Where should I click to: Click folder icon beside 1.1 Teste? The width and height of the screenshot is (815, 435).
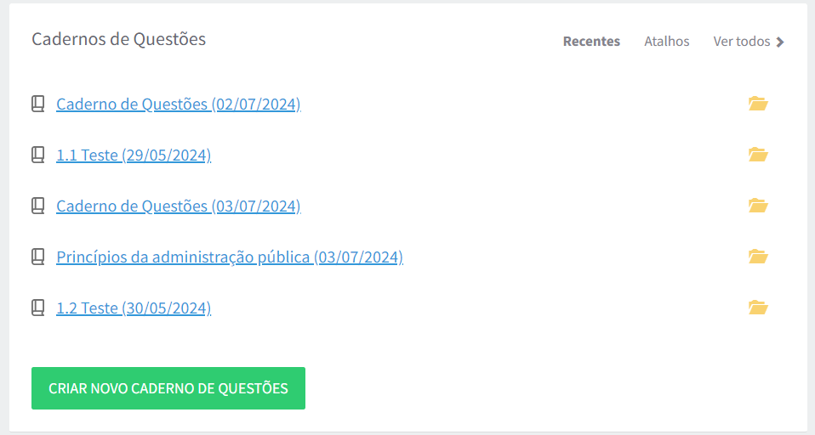click(x=758, y=155)
